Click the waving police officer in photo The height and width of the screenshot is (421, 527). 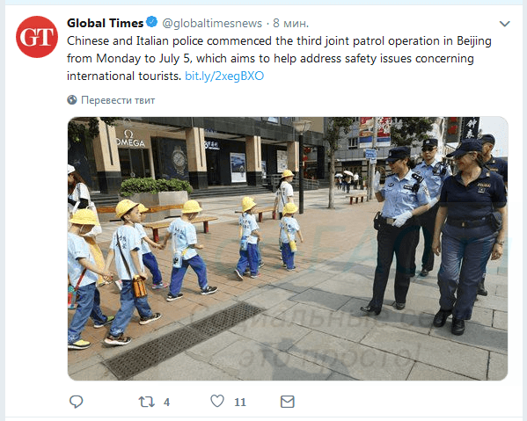[399, 229]
